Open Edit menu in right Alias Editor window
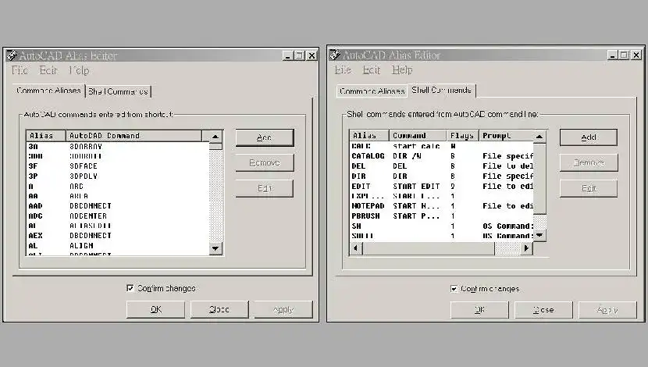 click(372, 69)
